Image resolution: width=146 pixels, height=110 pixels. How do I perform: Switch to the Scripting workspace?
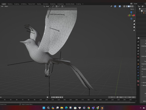tap(78, 4)
